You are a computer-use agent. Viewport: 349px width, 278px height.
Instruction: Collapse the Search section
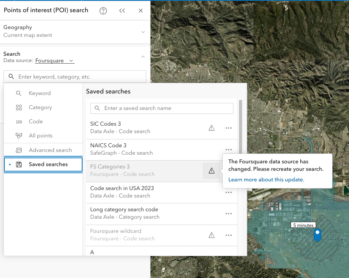[x=143, y=57]
